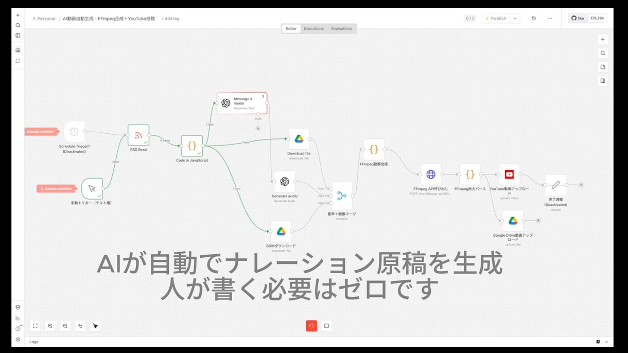The image size is (628, 353).
Task: Switch to the Evaluations tab
Action: pos(342,29)
